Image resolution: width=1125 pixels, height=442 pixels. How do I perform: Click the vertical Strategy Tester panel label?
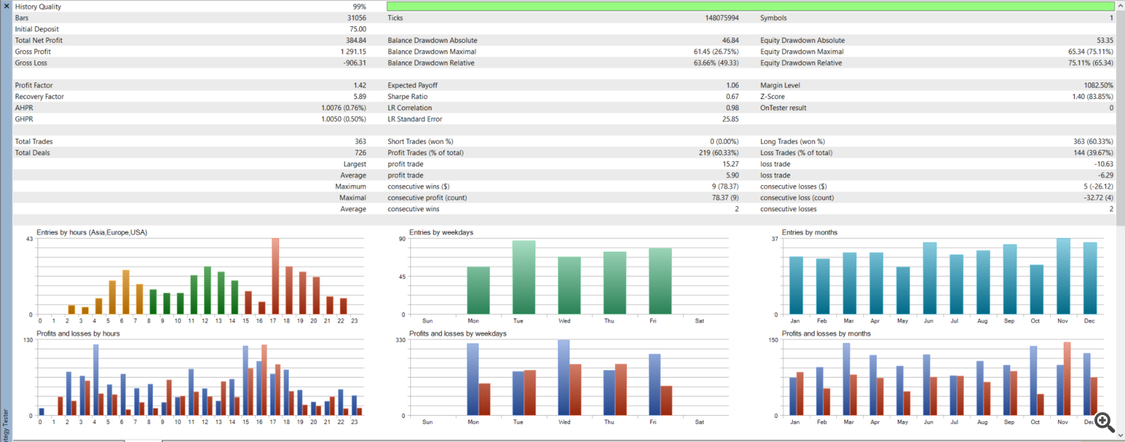(x=6, y=423)
